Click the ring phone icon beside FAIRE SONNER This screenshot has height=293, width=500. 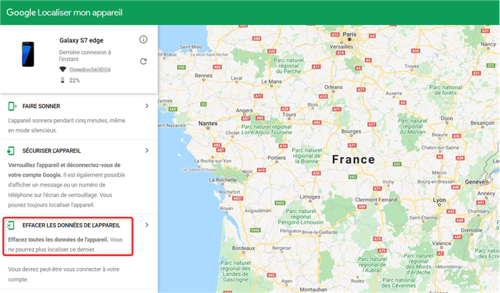[x=12, y=106]
